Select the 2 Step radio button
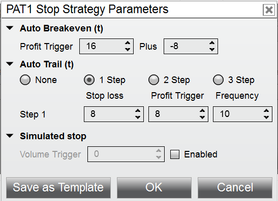Screen dimensions: 278x201 click(153, 80)
